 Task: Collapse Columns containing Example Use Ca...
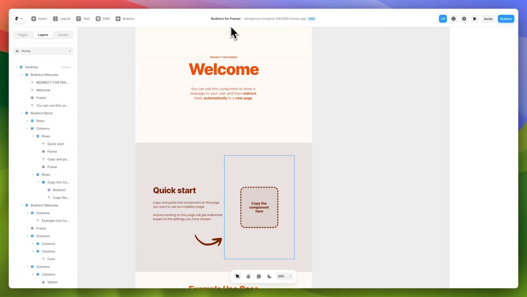(27, 213)
